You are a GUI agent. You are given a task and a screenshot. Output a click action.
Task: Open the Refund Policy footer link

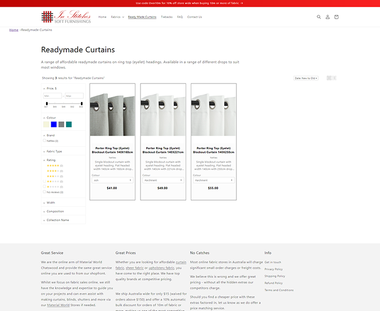[x=273, y=283]
